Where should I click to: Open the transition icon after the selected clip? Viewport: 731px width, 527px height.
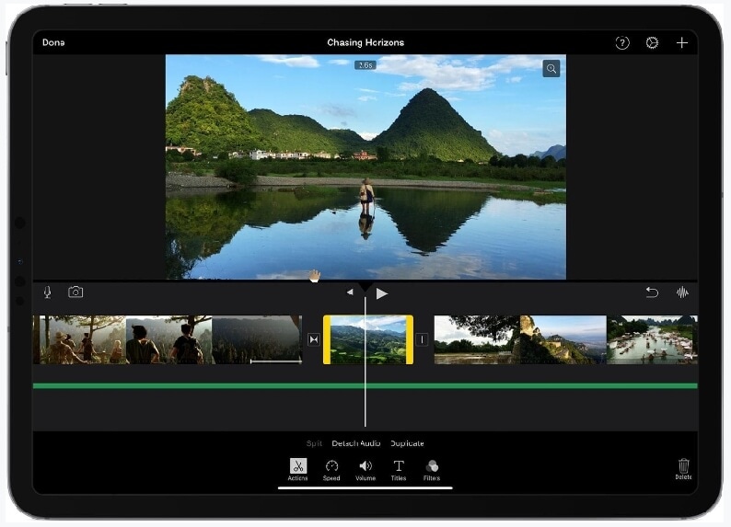pyautogui.click(x=422, y=340)
